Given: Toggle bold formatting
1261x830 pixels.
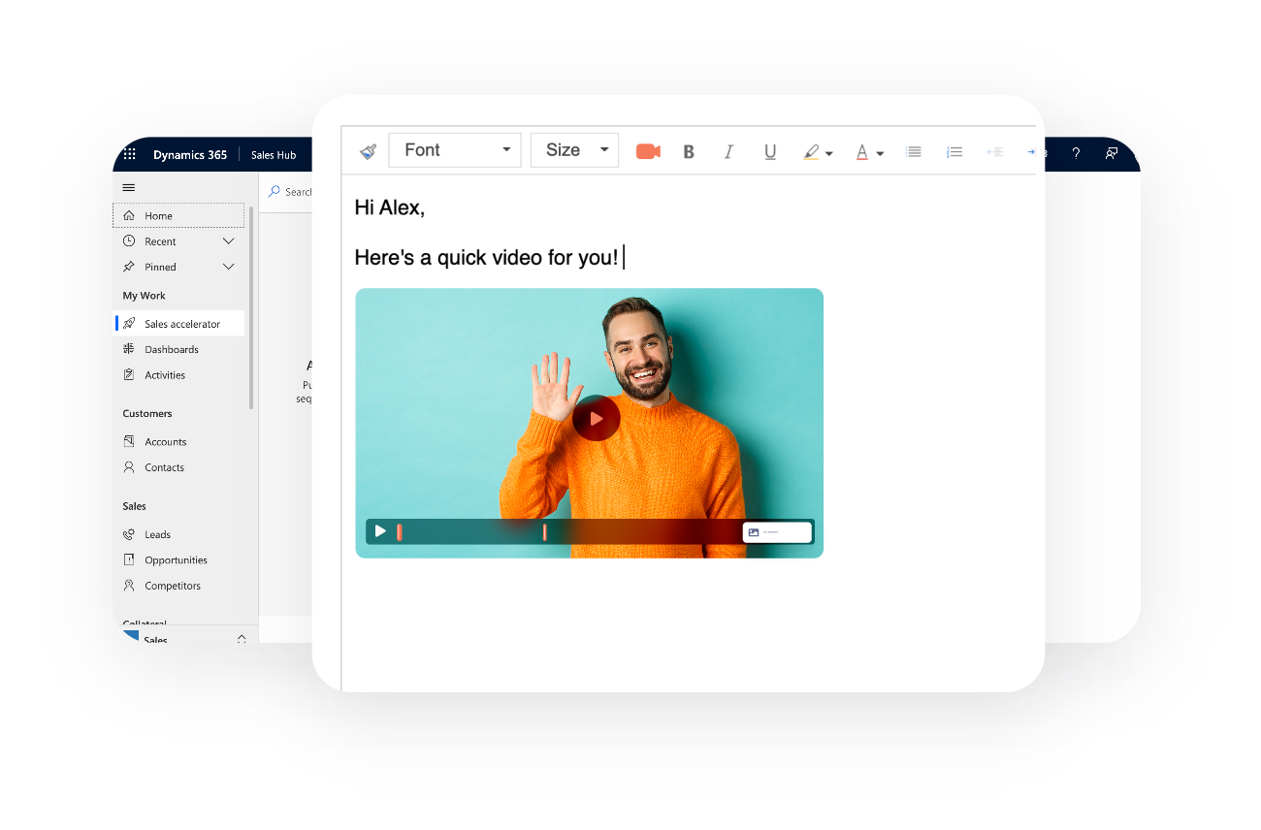Looking at the screenshot, I should pos(689,151).
